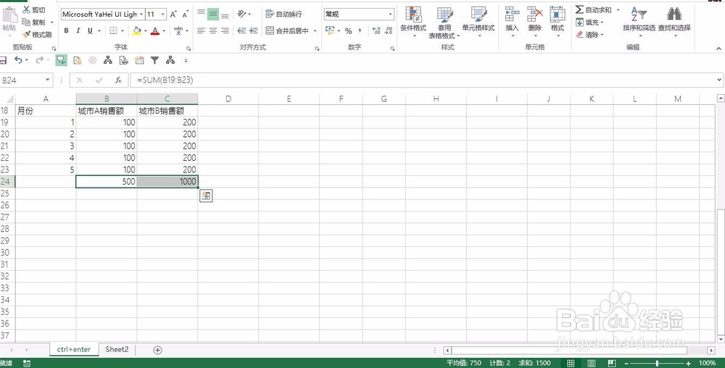Open the font name dropdown
The image size is (725, 368).
click(x=141, y=14)
